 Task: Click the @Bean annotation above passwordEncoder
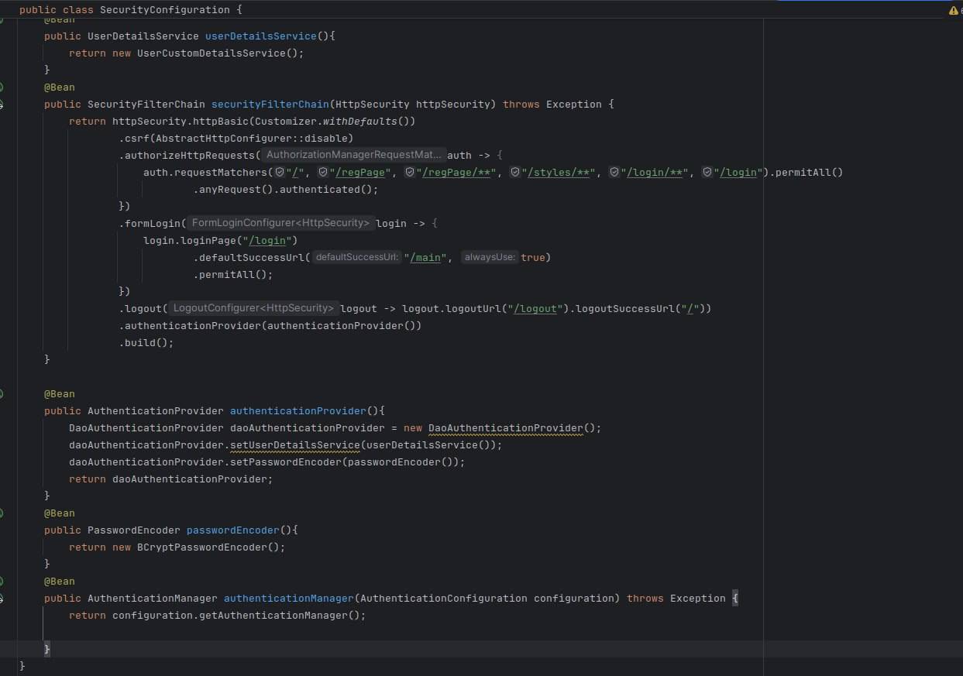coord(60,513)
